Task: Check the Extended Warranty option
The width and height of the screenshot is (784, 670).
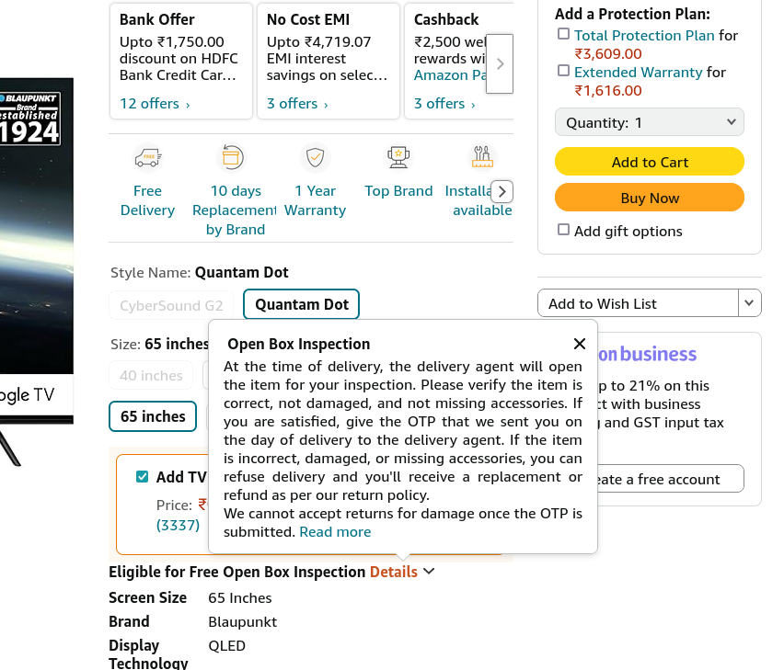Action: click(x=563, y=71)
